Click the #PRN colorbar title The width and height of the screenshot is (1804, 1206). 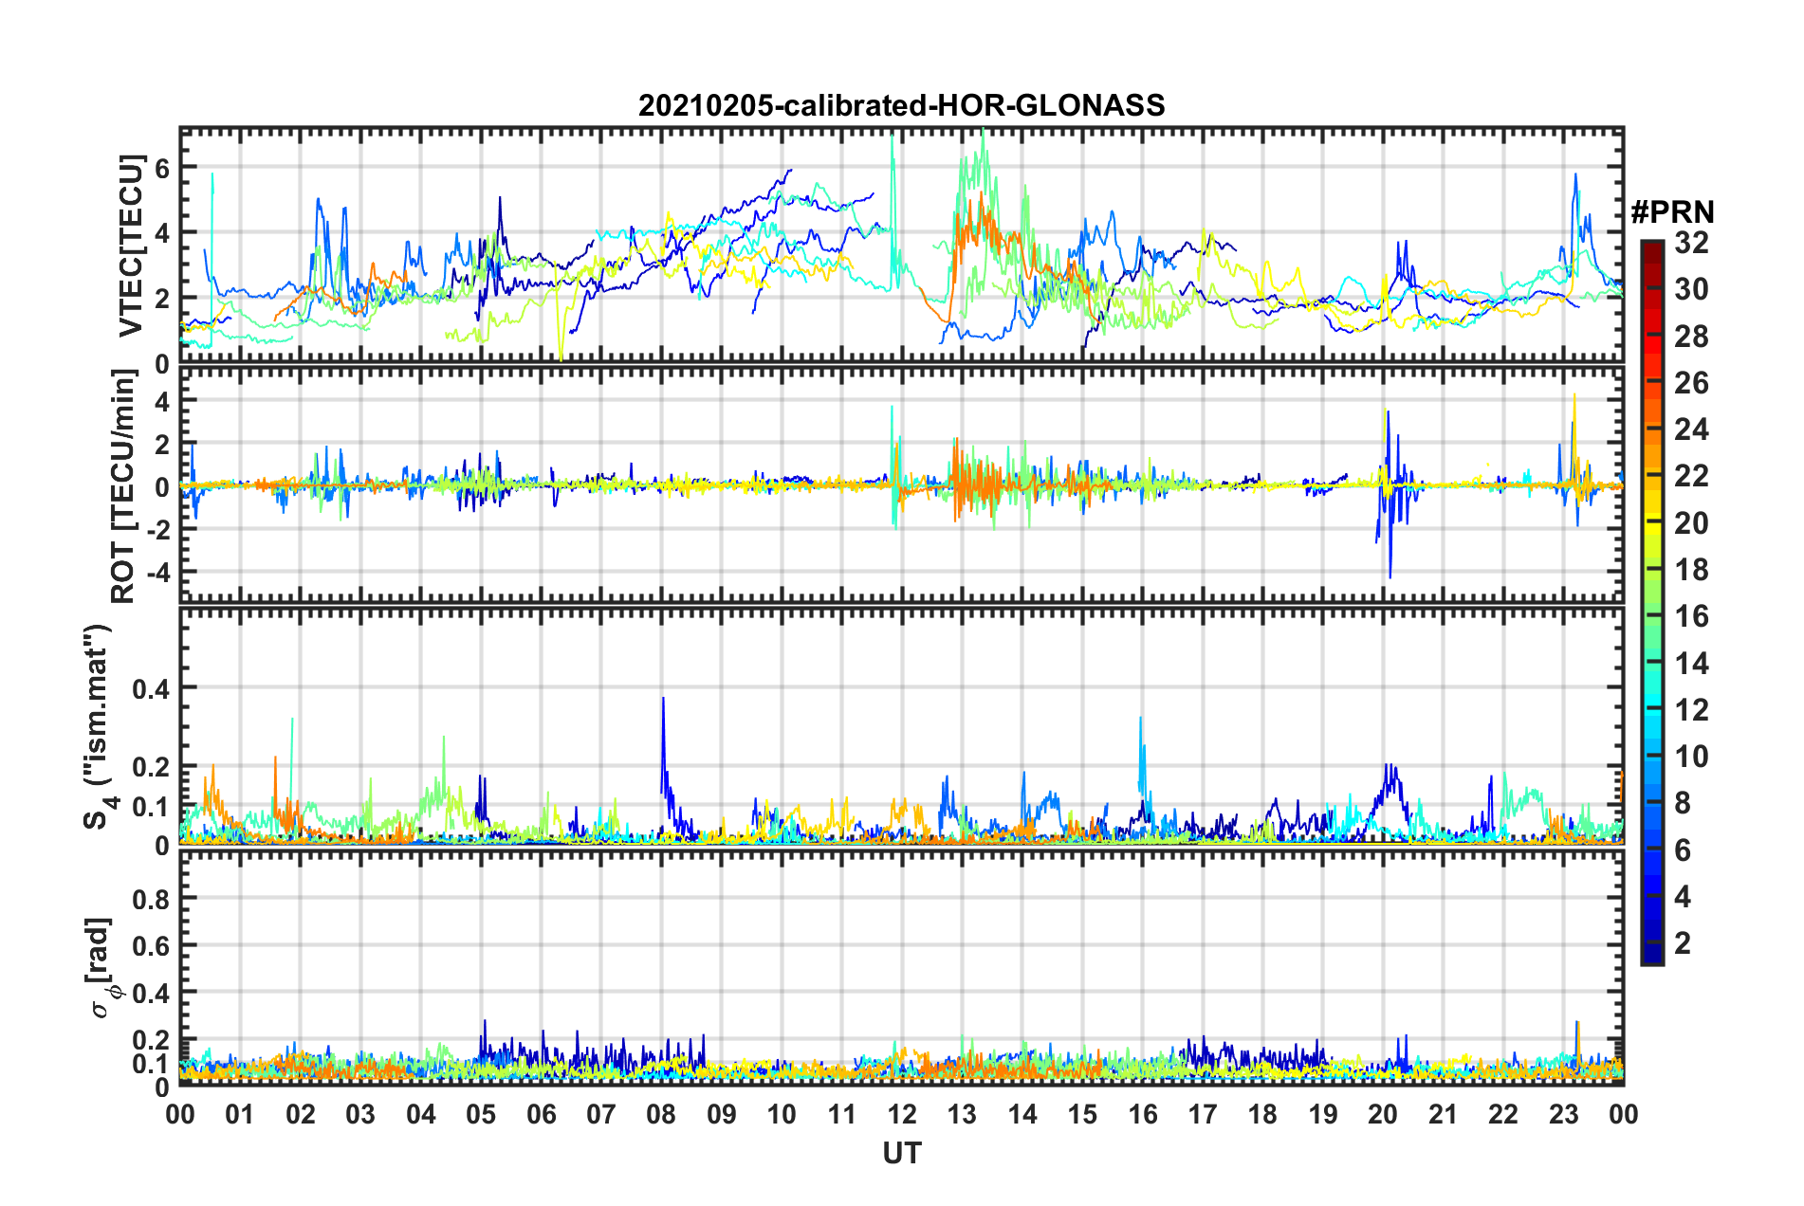[1672, 212]
